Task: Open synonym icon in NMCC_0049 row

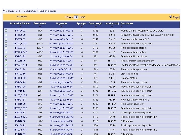Action: [82, 52]
